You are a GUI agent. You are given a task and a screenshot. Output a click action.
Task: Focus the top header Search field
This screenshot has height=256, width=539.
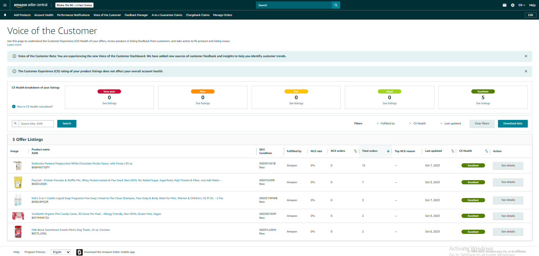294,5
